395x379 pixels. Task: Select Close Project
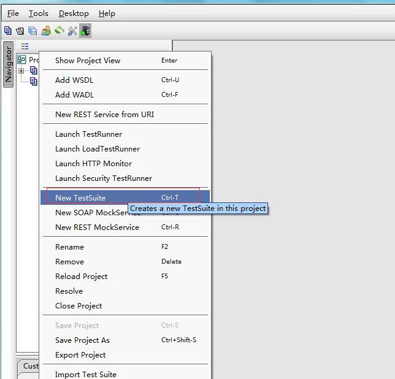pos(125,306)
